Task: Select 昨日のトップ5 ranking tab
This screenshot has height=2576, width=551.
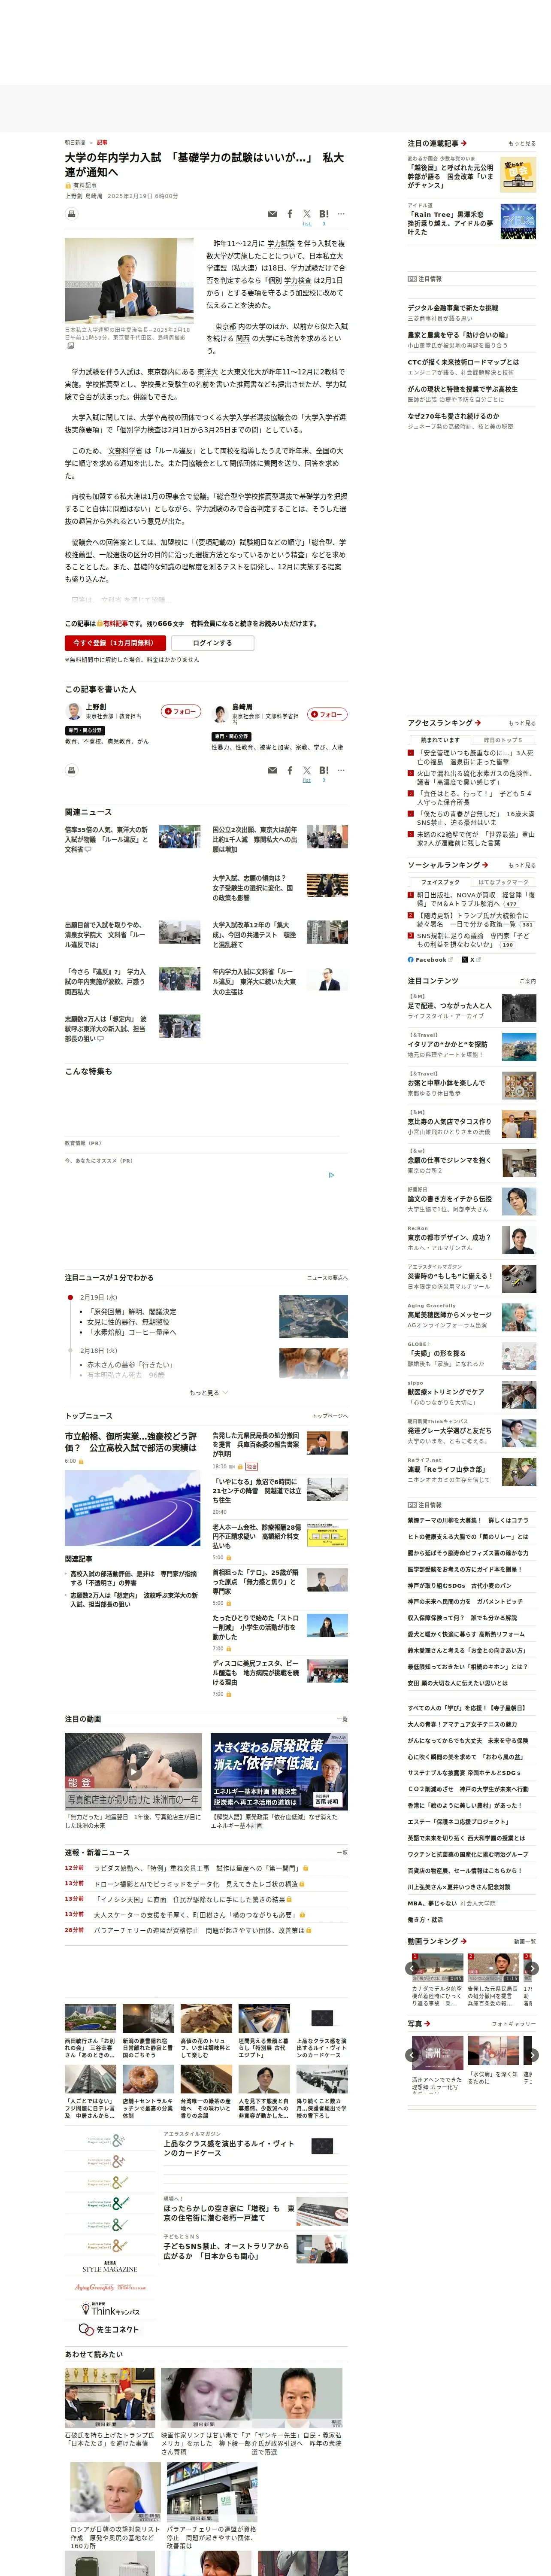Action: click(503, 740)
